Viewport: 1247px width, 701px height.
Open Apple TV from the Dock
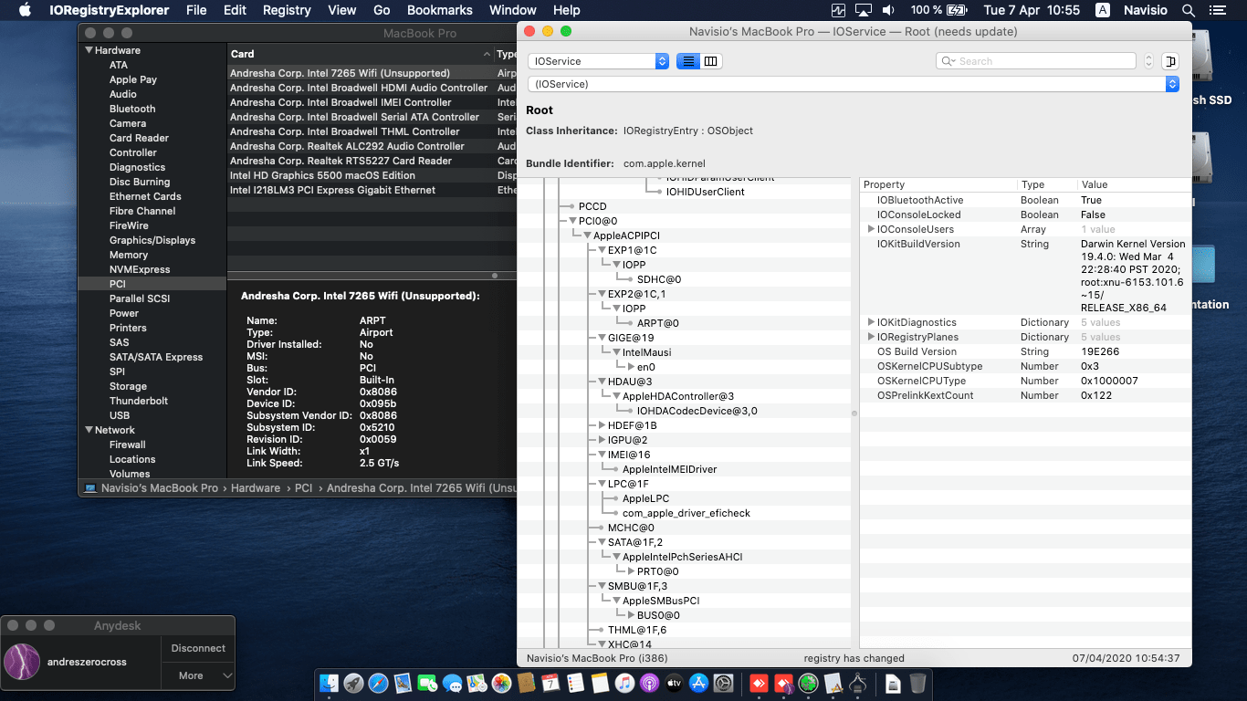(x=674, y=683)
